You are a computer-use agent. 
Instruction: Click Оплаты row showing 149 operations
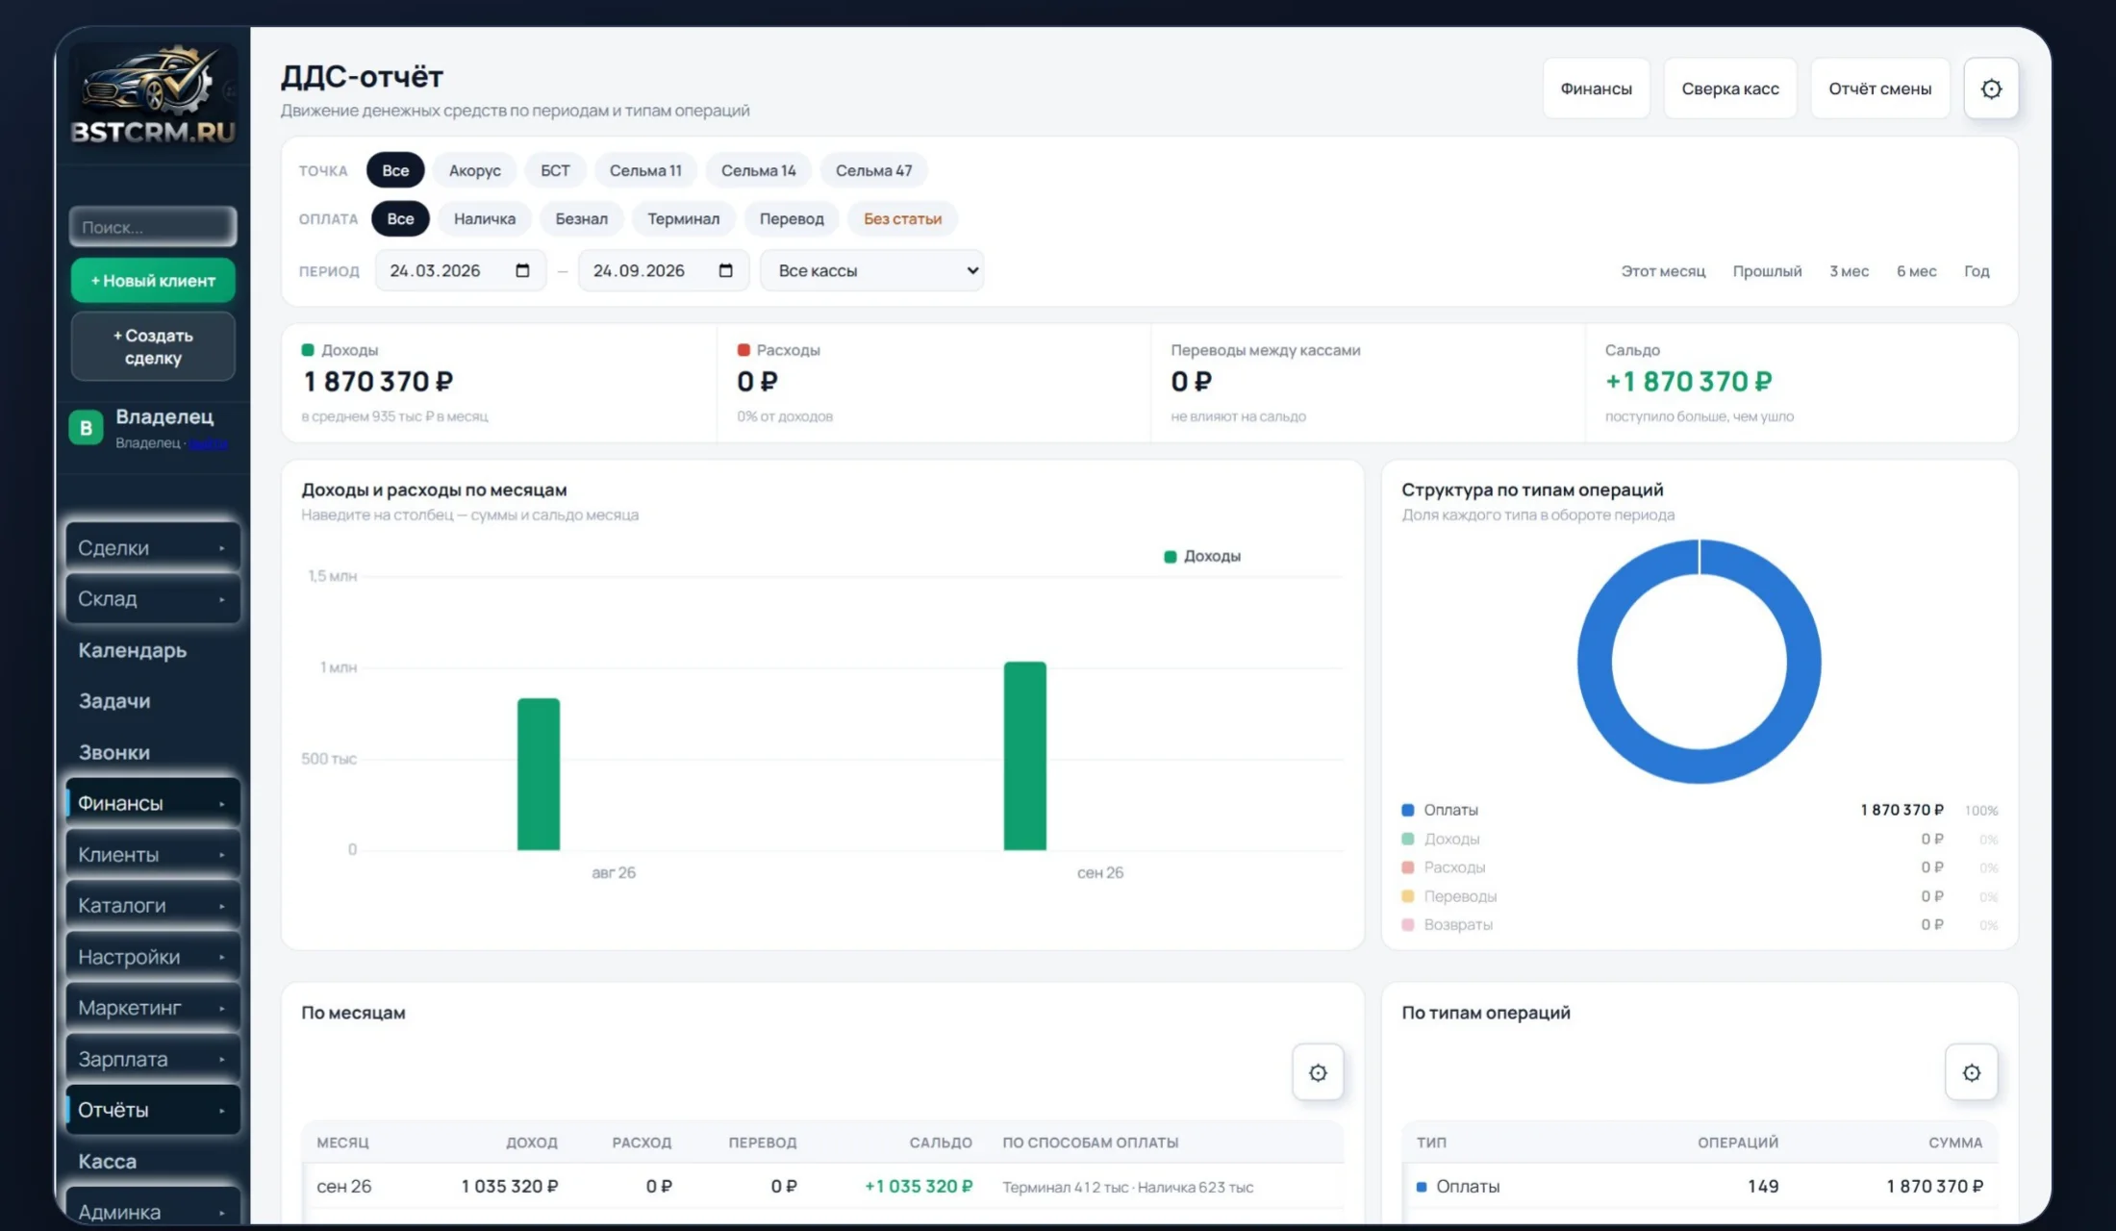click(1699, 1186)
